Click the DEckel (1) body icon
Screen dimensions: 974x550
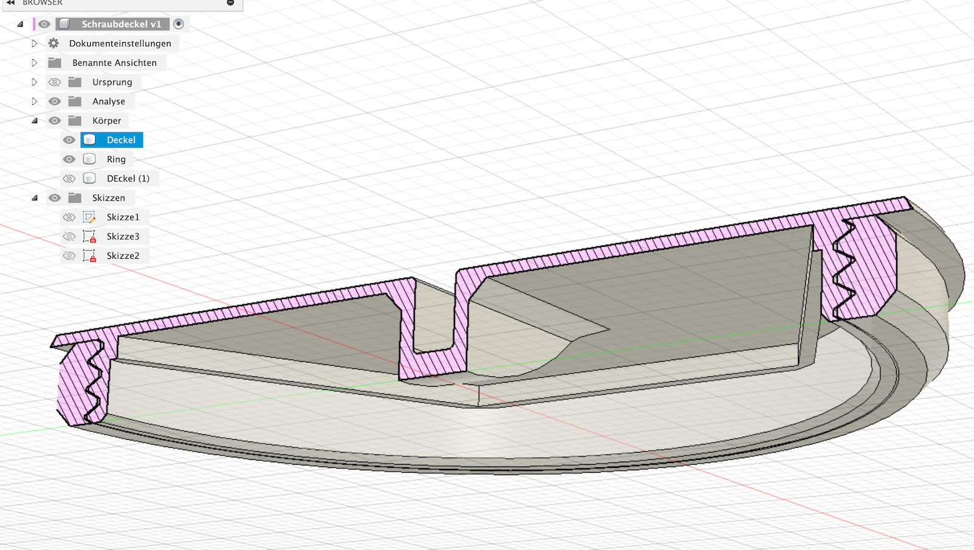tap(90, 178)
